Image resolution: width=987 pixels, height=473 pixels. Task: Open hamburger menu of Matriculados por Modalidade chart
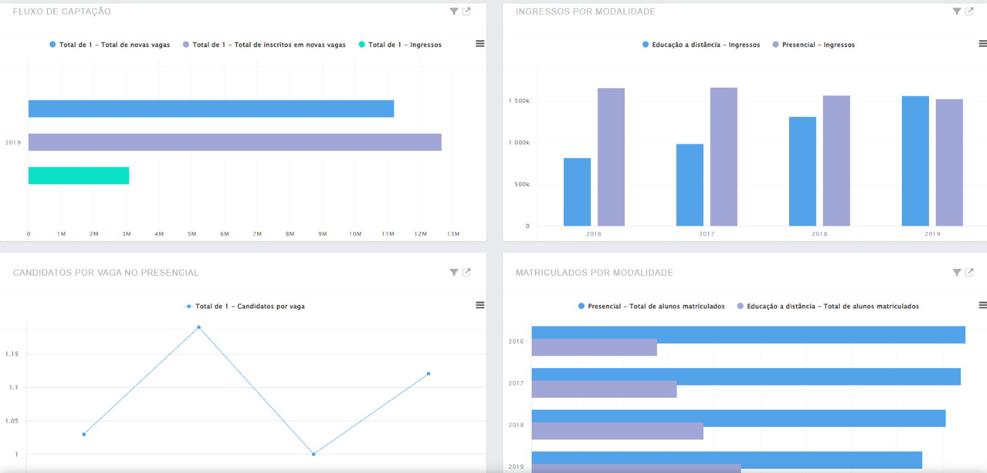(x=983, y=305)
